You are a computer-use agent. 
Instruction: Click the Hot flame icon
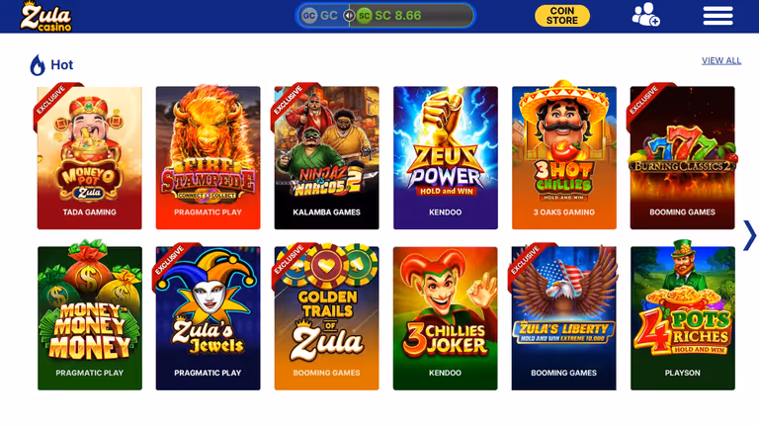pyautogui.click(x=38, y=65)
